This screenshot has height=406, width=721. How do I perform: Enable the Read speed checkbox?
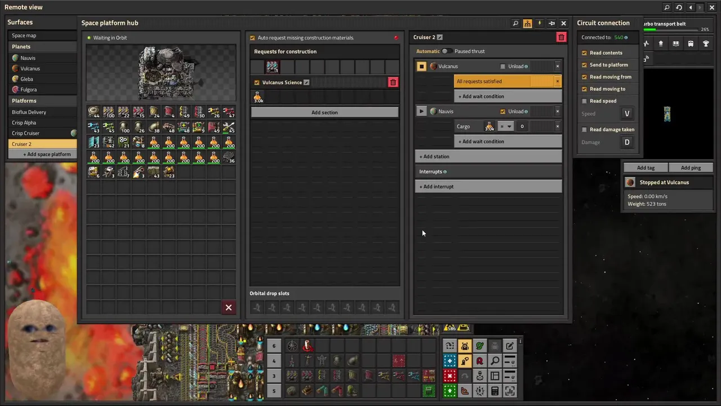(x=584, y=101)
